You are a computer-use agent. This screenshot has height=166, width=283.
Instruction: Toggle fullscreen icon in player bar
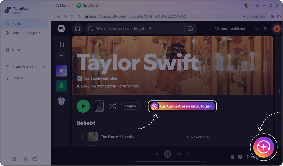279,157
